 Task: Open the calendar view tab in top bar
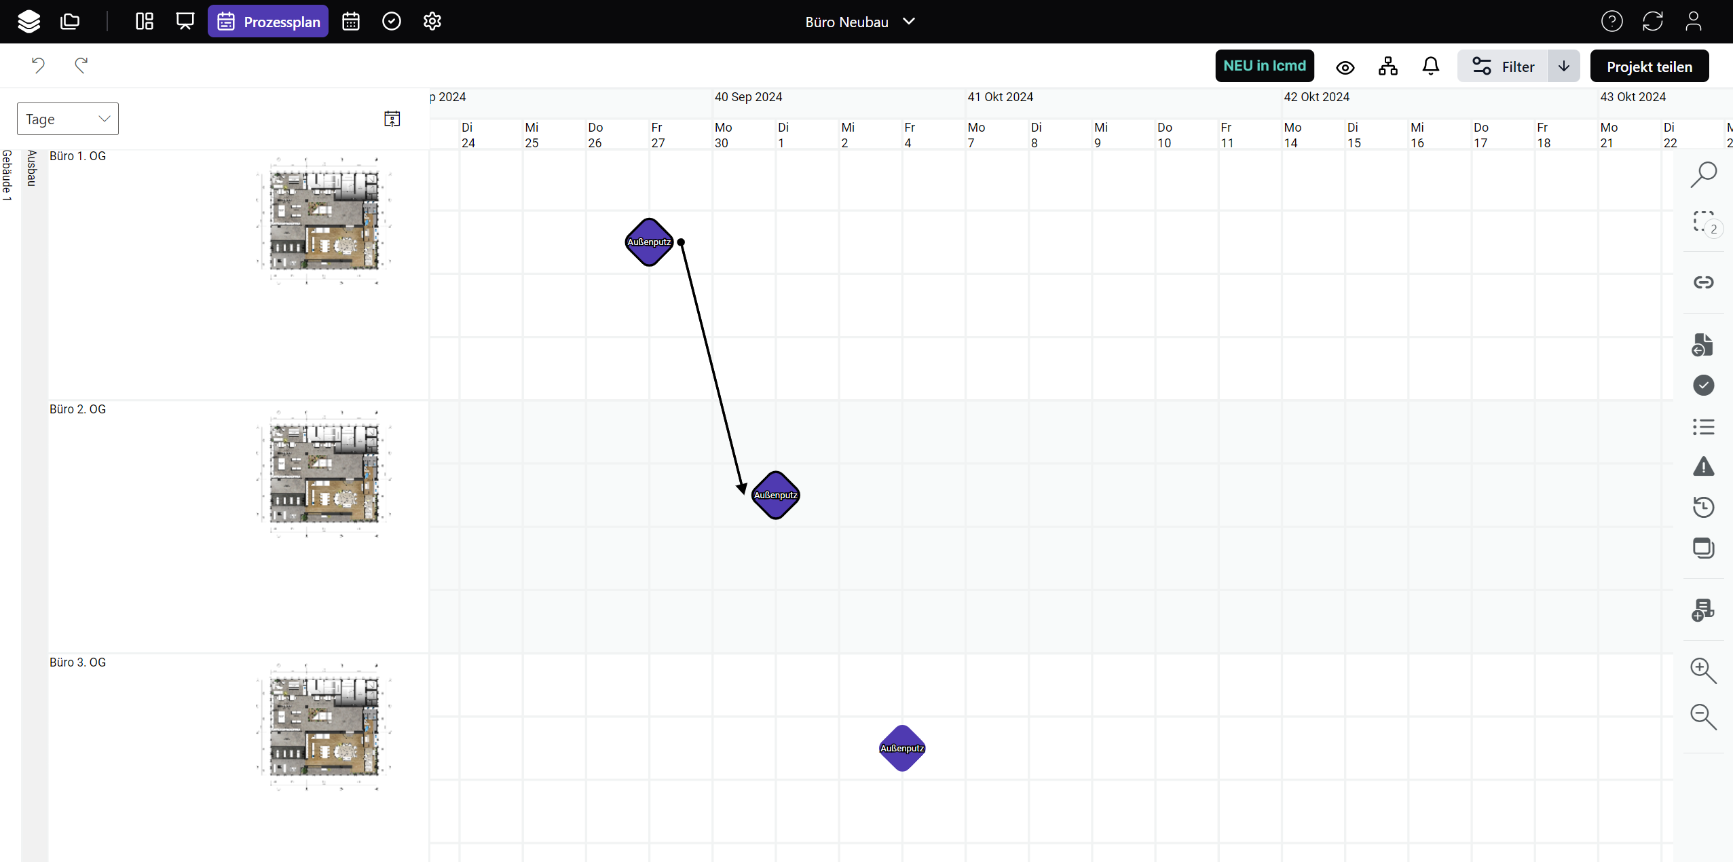click(351, 22)
